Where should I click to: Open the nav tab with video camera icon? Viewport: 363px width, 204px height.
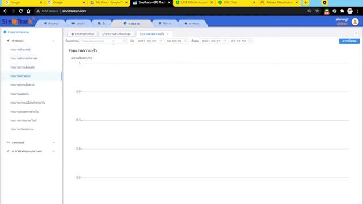pyautogui.click(x=78, y=23)
